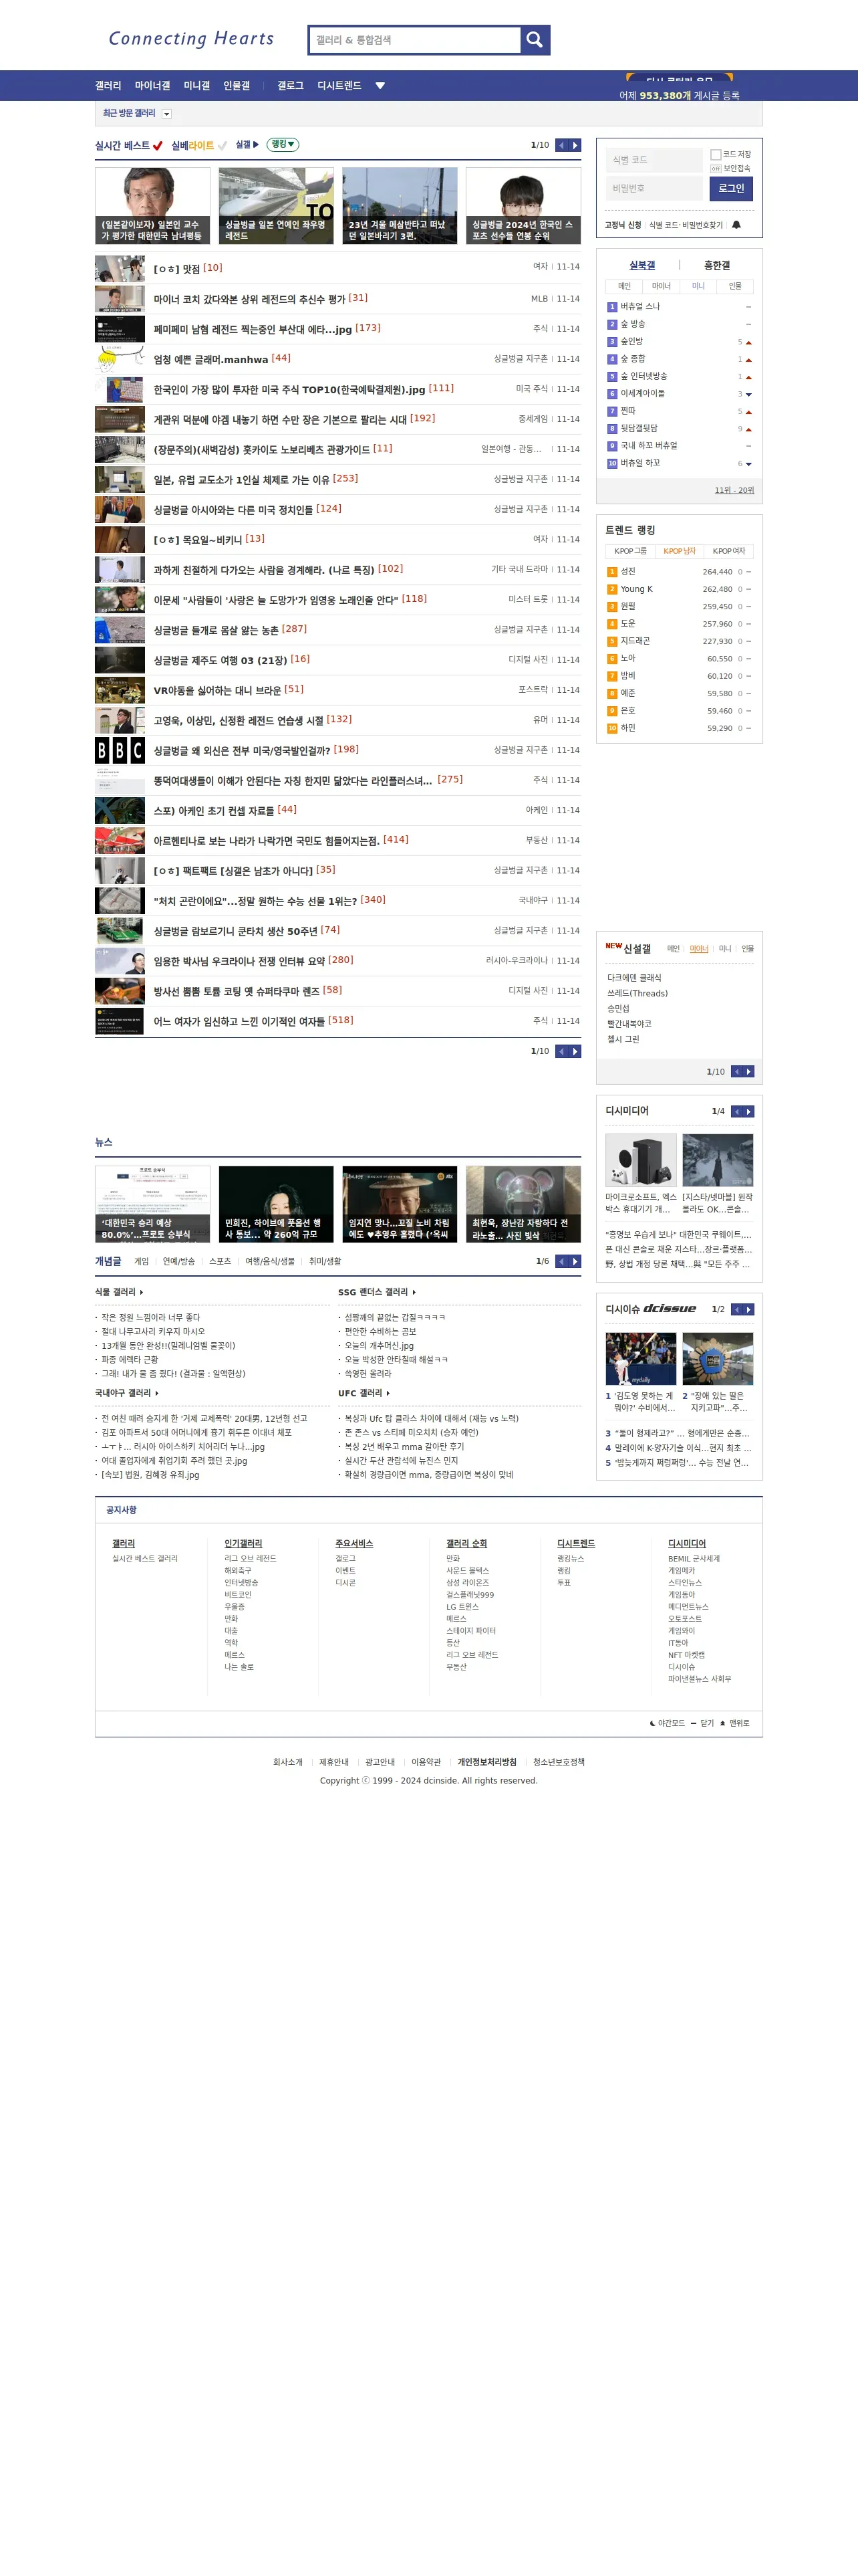Open 11위 - 20위 ranking link
Image resolution: width=858 pixels, height=2576 pixels.
[734, 490]
